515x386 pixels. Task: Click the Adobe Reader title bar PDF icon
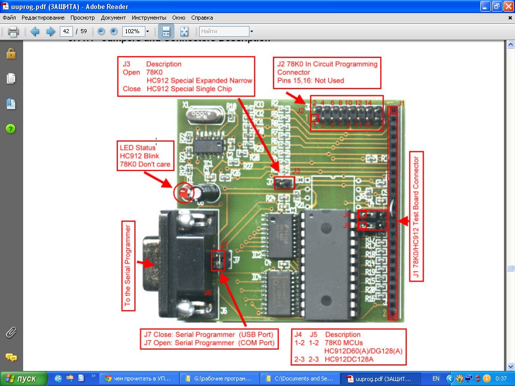pyautogui.click(x=5, y=6)
